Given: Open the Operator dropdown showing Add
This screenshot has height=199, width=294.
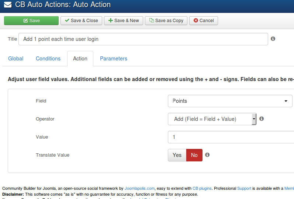Looking at the screenshot, I should 212,119.
